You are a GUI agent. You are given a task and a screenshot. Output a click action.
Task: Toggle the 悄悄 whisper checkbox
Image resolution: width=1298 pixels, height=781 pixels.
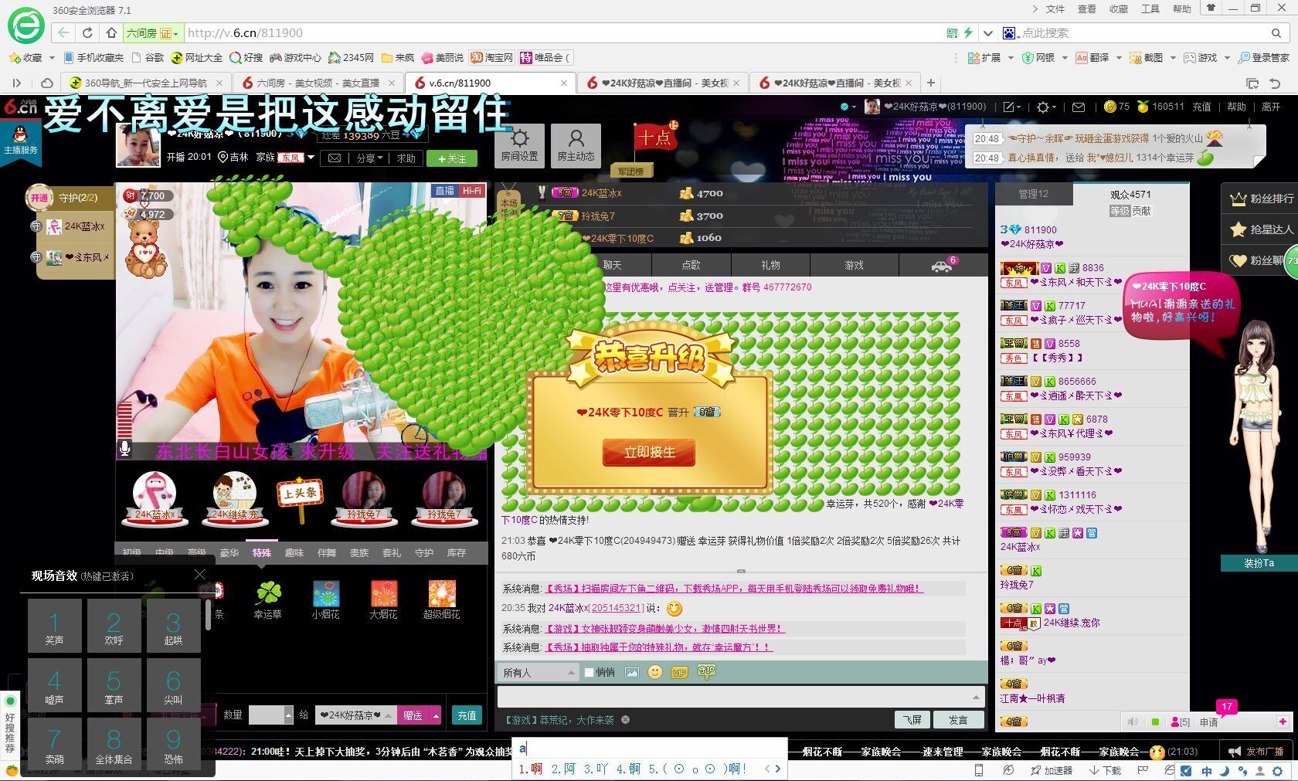pyautogui.click(x=589, y=672)
